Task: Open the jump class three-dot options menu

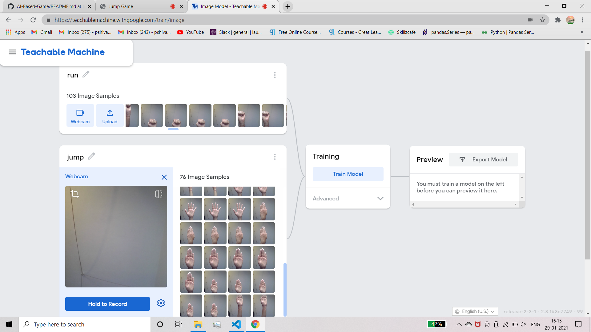Action: click(x=275, y=157)
